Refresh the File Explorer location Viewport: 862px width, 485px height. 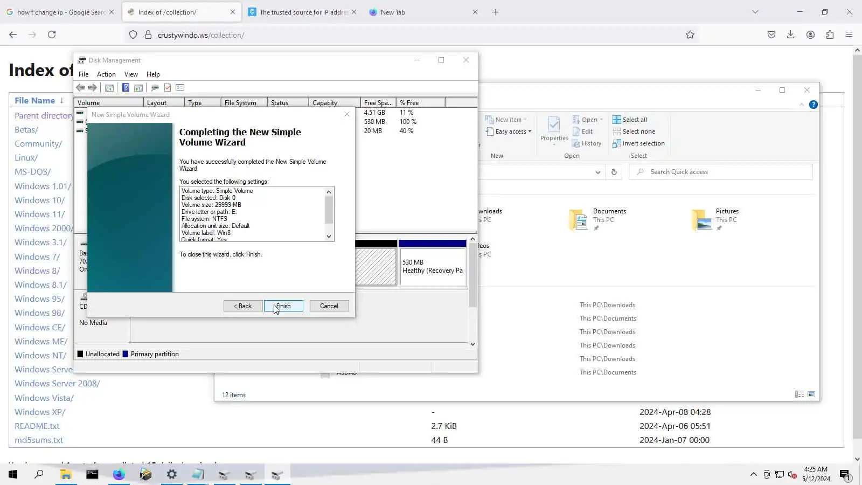click(x=614, y=172)
